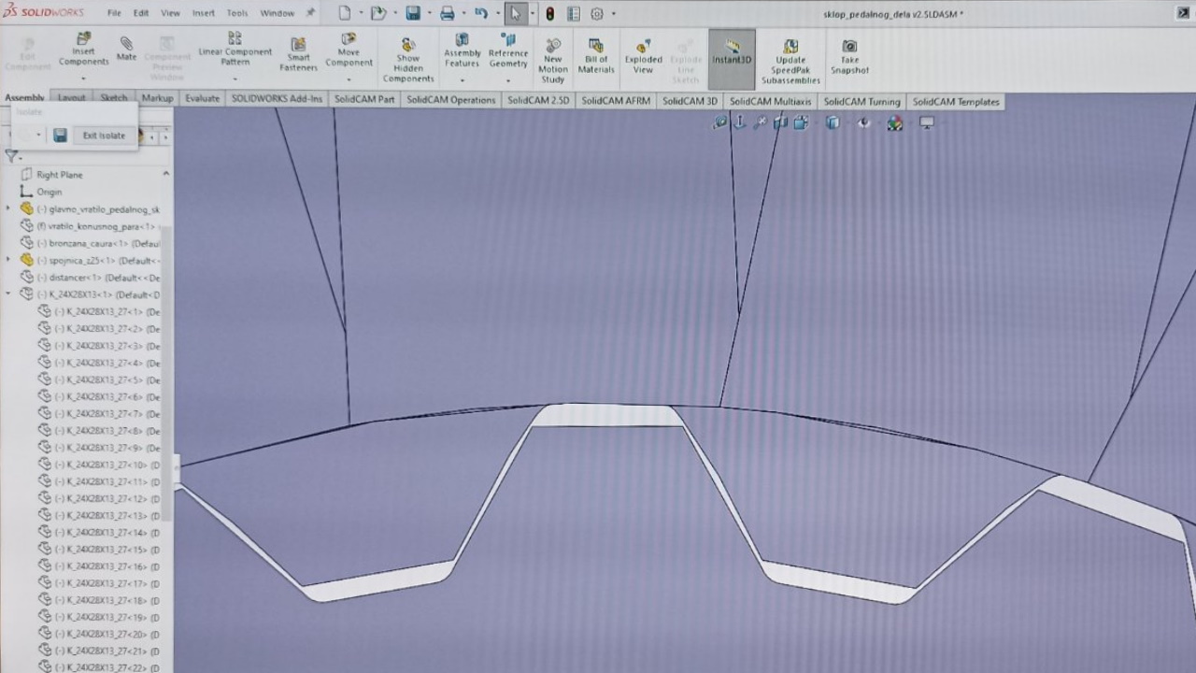Expand the glavno_vratilo_pedalnog component
Viewport: 1196px width, 673px height.
(8, 208)
